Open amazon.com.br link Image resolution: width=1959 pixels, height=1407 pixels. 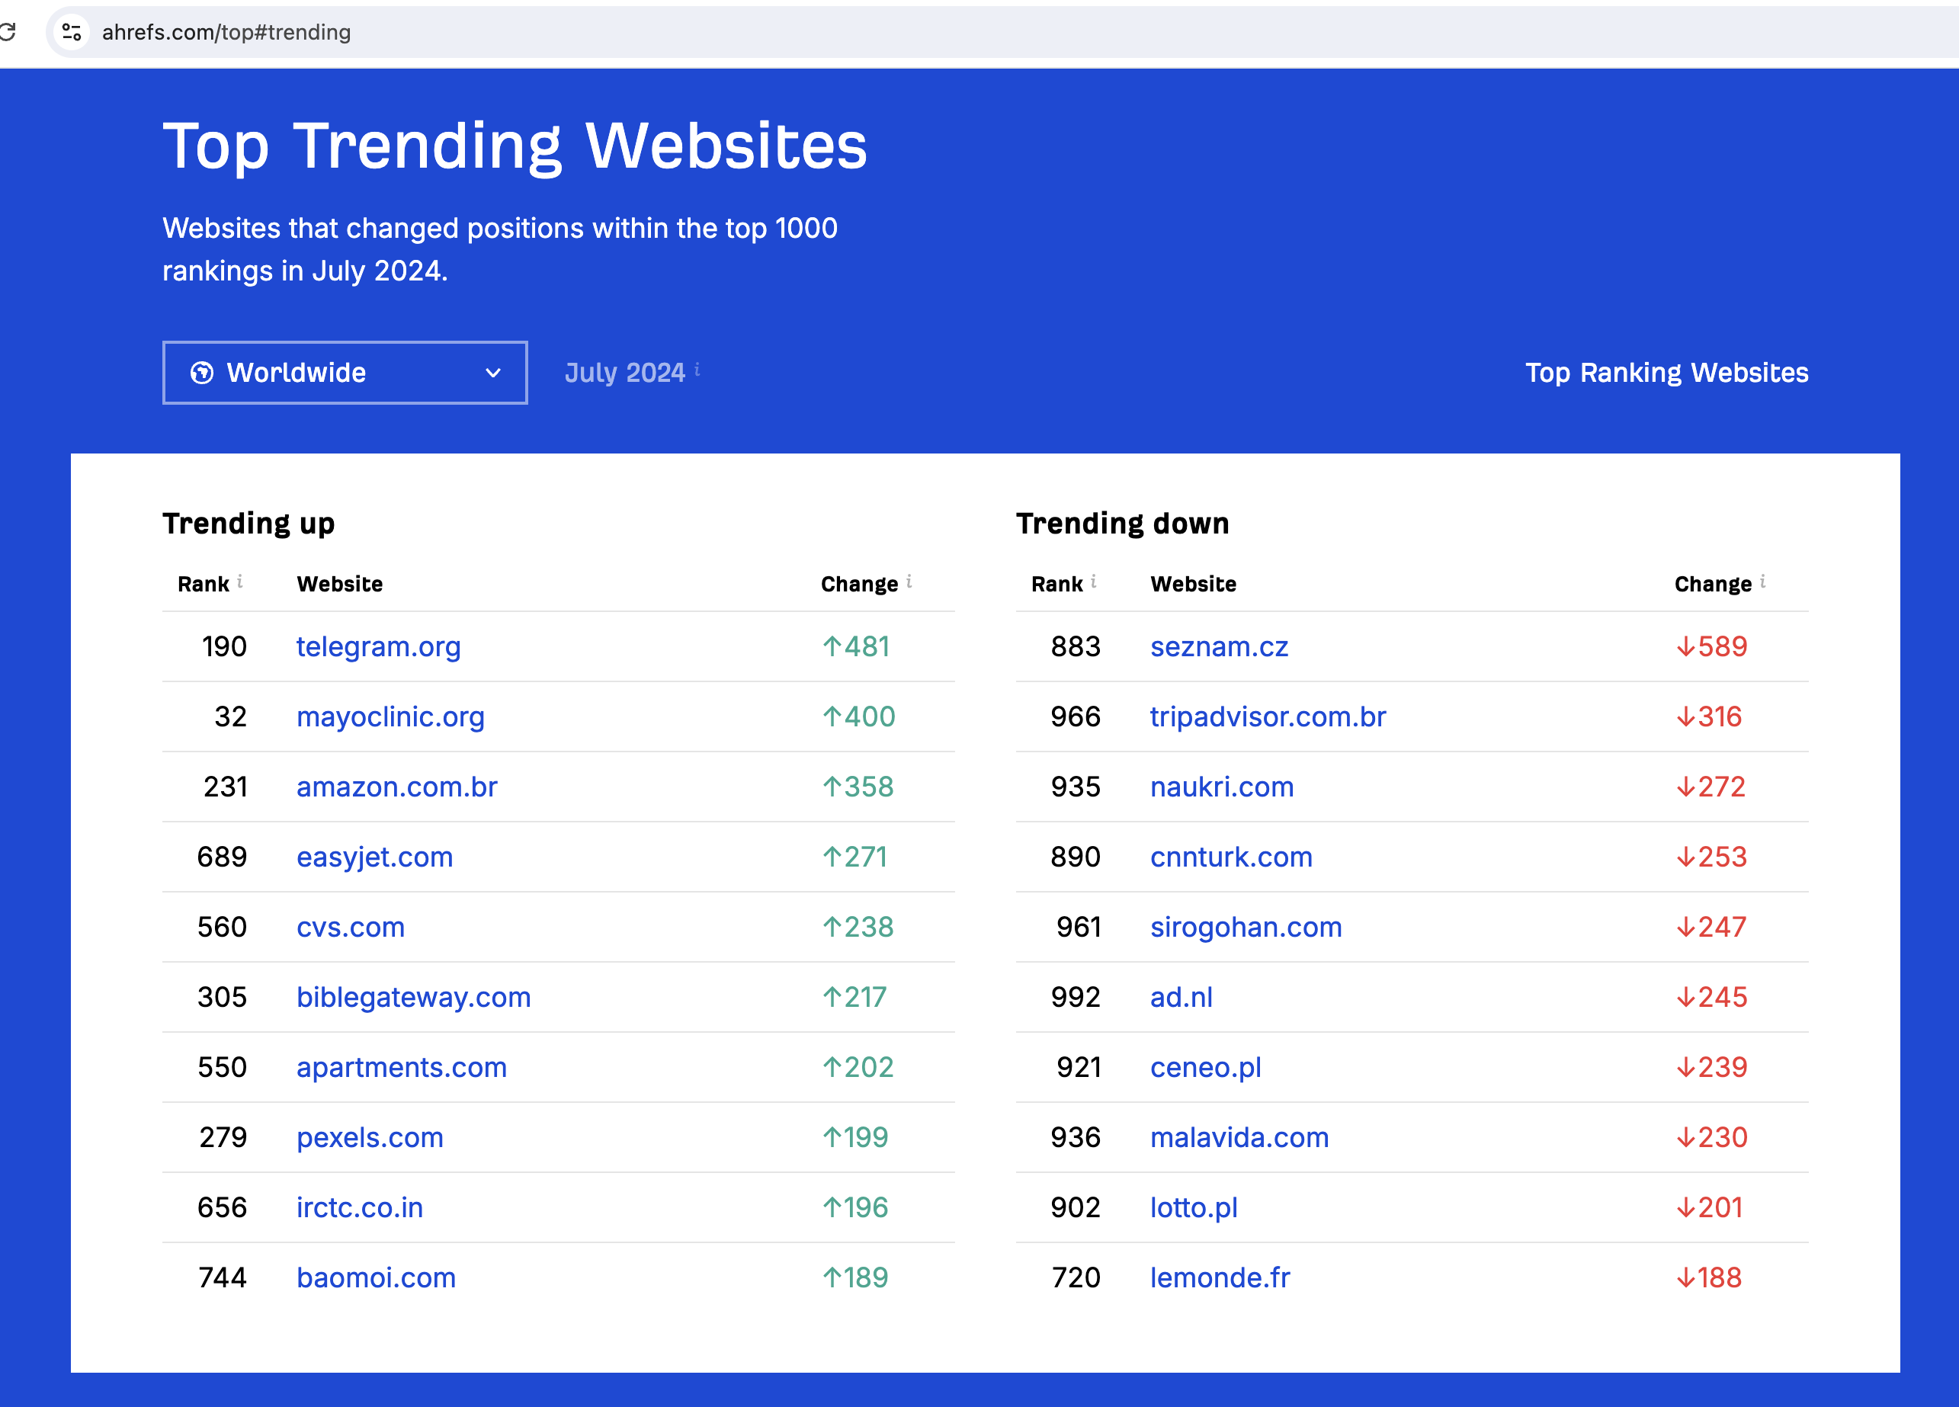coord(396,786)
